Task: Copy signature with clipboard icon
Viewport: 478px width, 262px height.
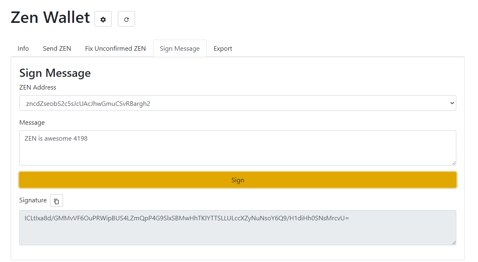Action: coord(56,201)
